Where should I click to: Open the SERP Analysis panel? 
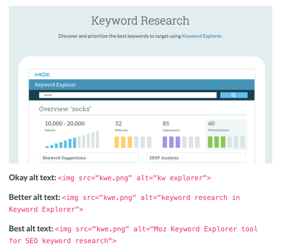click(164, 158)
